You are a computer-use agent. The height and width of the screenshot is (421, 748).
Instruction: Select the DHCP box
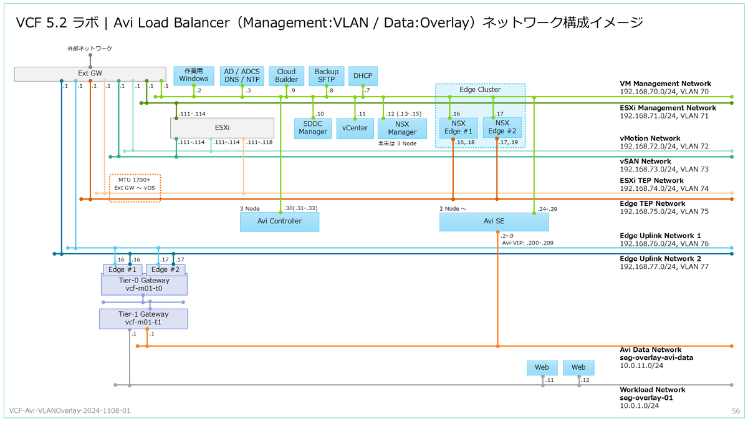(x=362, y=75)
